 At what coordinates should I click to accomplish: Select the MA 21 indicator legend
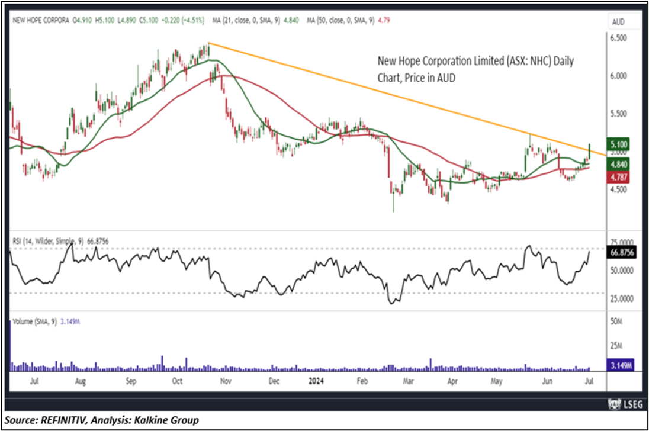255,20
